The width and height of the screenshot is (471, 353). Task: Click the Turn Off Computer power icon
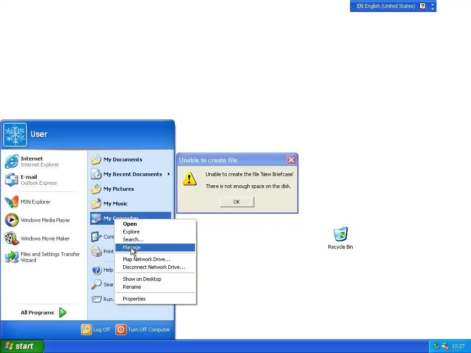(x=121, y=329)
